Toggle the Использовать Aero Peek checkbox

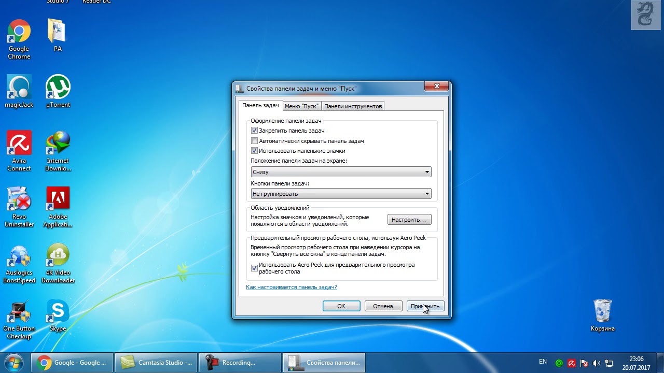tap(254, 268)
